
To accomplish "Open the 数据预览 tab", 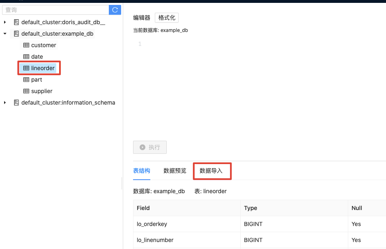I will click(175, 171).
